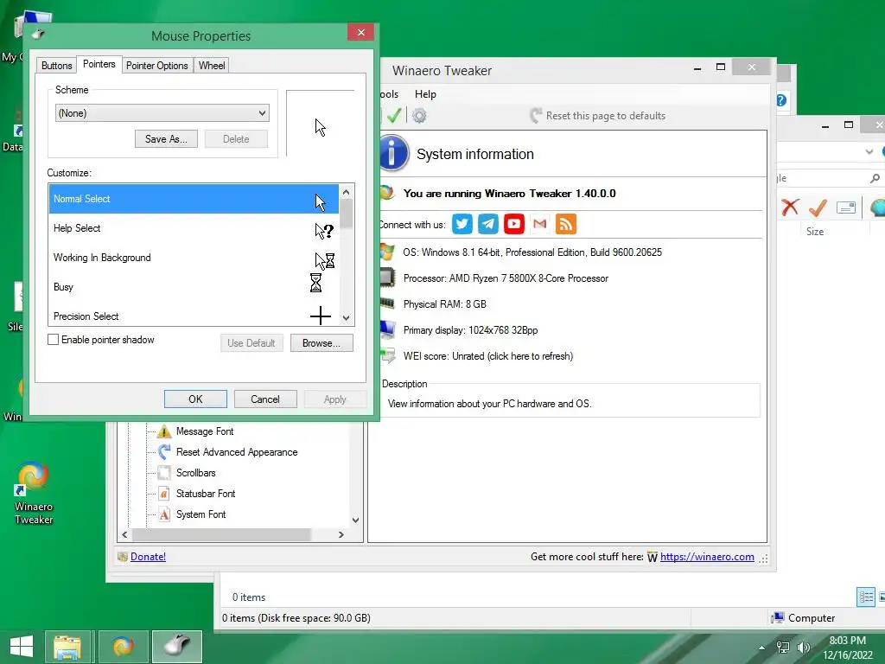Select Help Select pointer row

pyautogui.click(x=194, y=228)
